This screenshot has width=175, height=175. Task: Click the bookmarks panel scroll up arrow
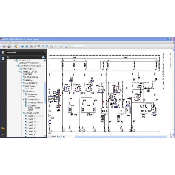click(45, 60)
